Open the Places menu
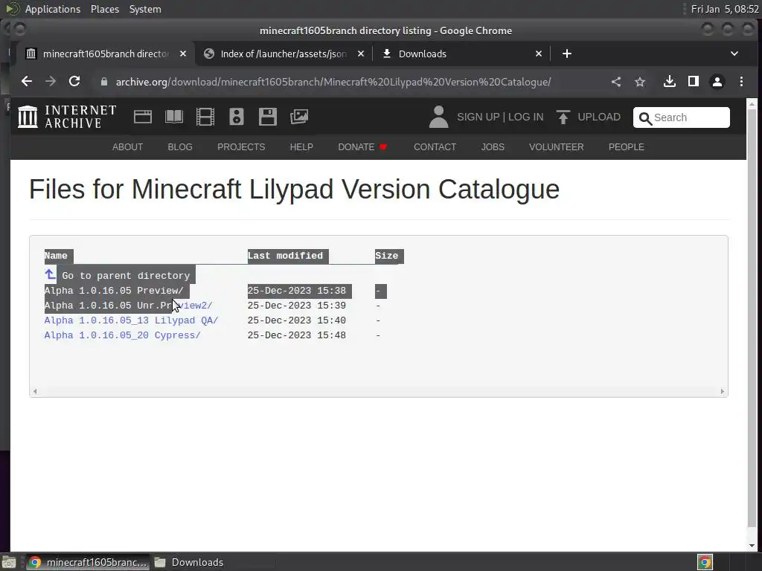Screen dimensions: 762x571 [x=104, y=9]
